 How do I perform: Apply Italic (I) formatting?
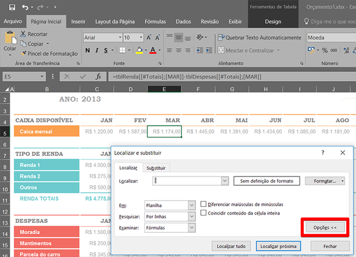[x=97, y=50]
